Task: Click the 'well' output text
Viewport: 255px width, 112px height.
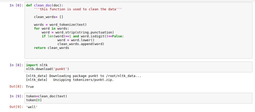Action: tap(32, 107)
